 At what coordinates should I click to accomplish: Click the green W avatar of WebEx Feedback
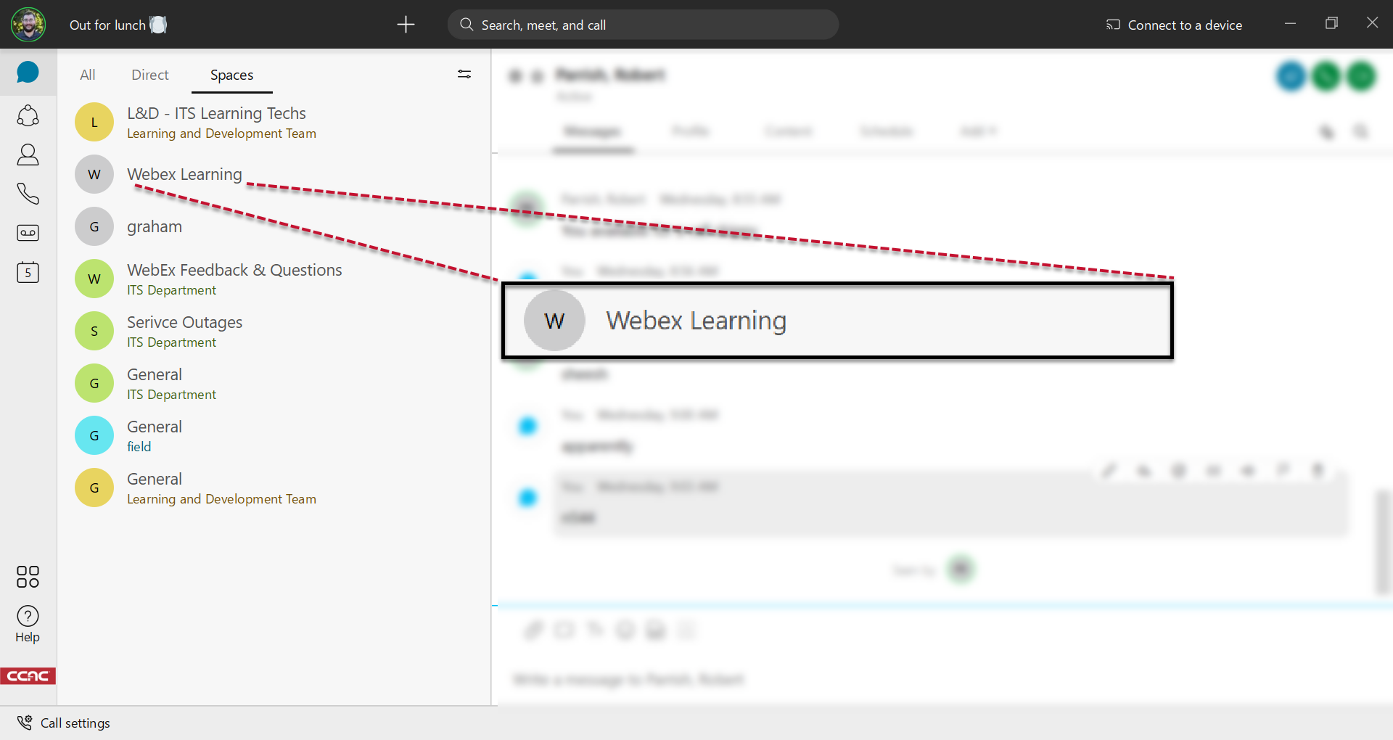coord(94,279)
